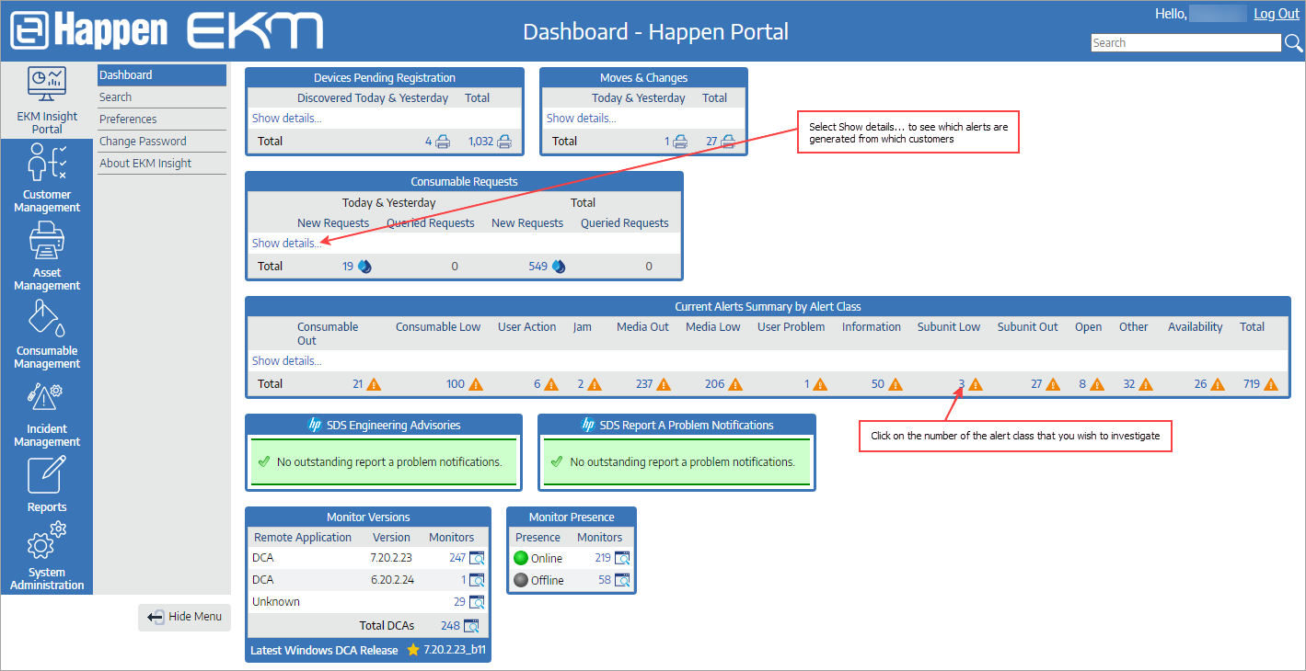The height and width of the screenshot is (671, 1306).
Task: Click the 50 Information alert count
Action: tap(878, 384)
